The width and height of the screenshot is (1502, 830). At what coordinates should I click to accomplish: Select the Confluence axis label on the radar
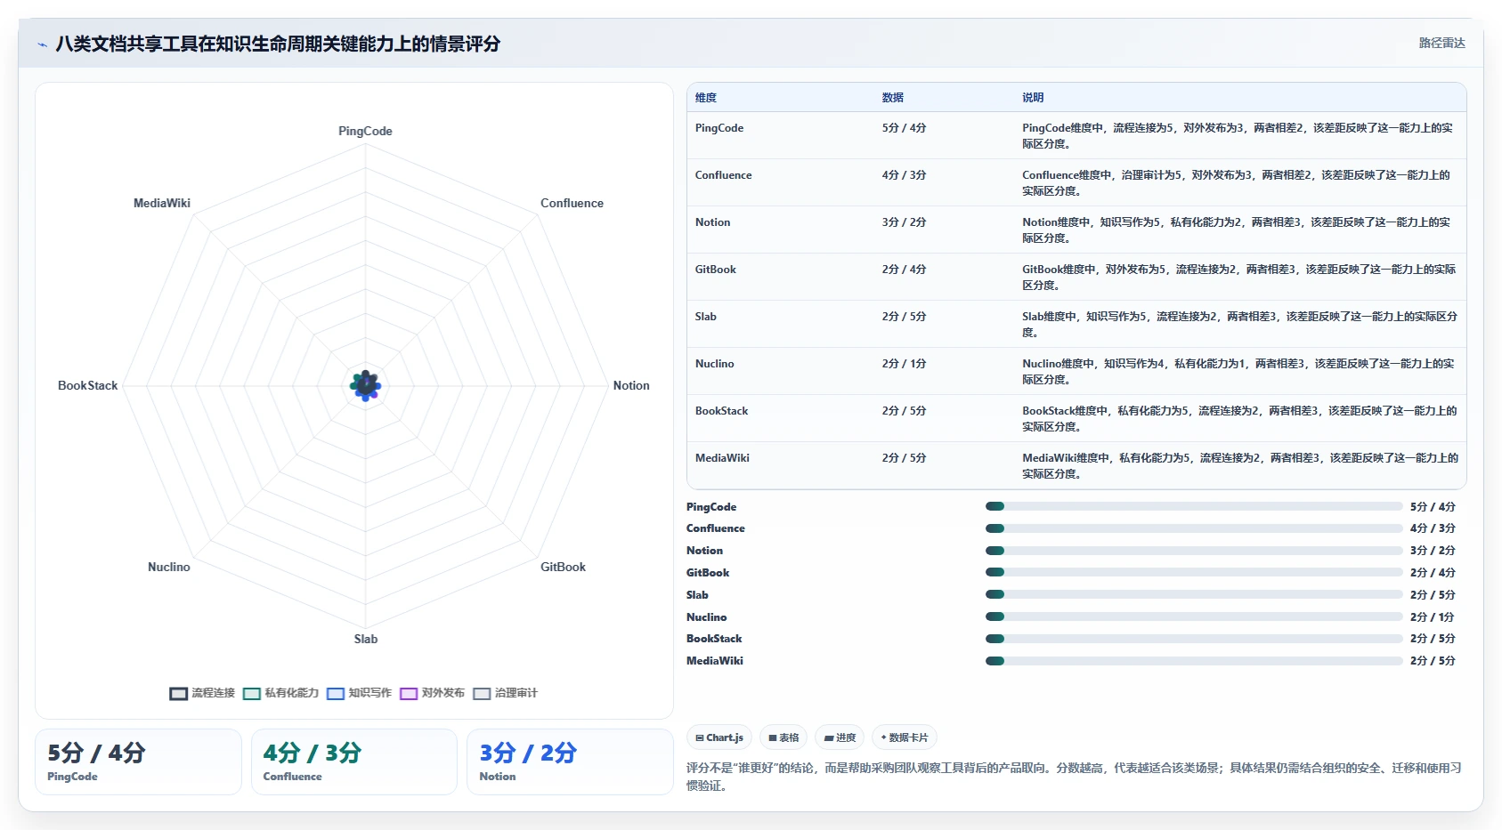(x=572, y=203)
